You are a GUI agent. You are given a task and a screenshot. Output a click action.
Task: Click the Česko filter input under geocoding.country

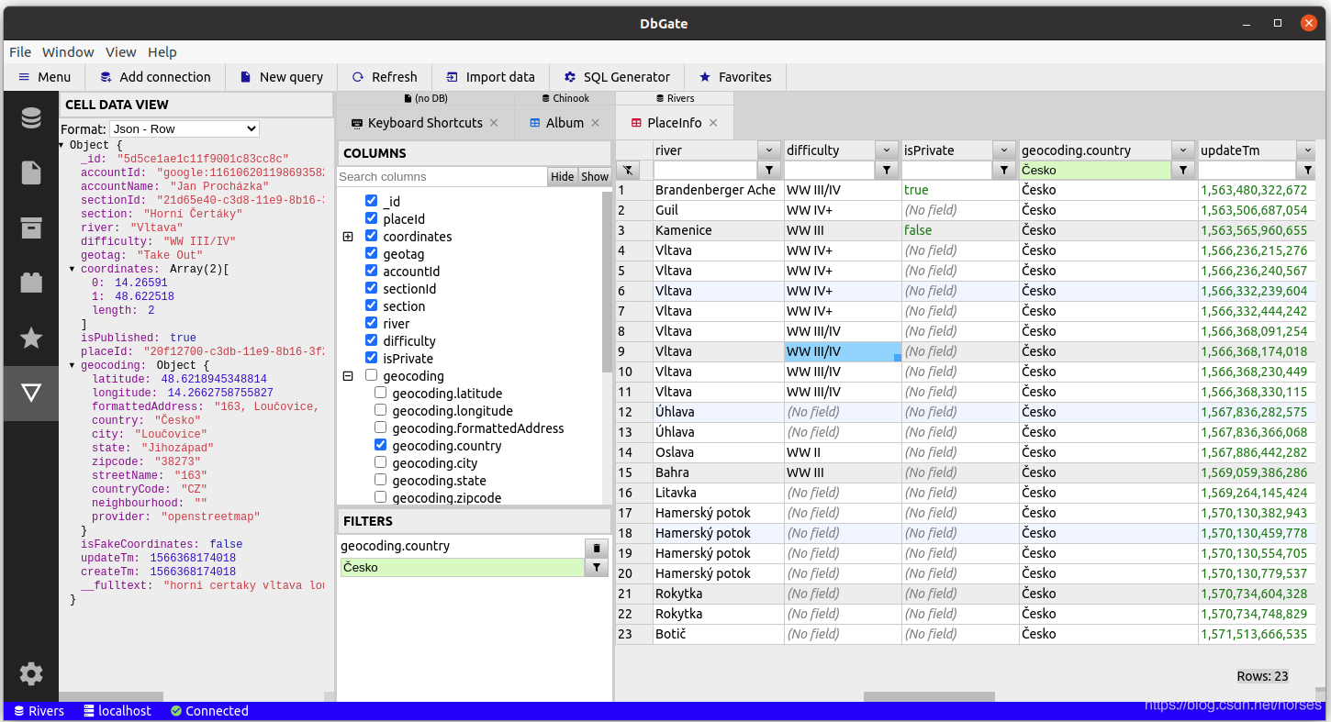click(1096, 170)
